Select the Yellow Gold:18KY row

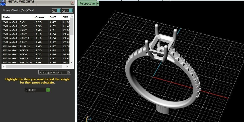coord(36,34)
